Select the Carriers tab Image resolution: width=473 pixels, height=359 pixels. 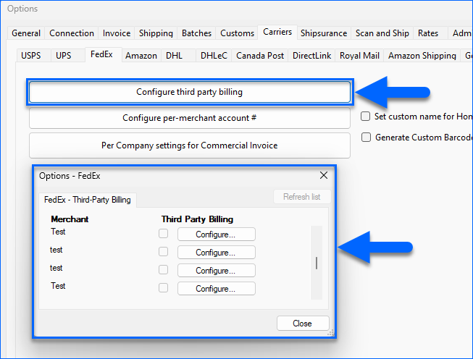tap(277, 32)
